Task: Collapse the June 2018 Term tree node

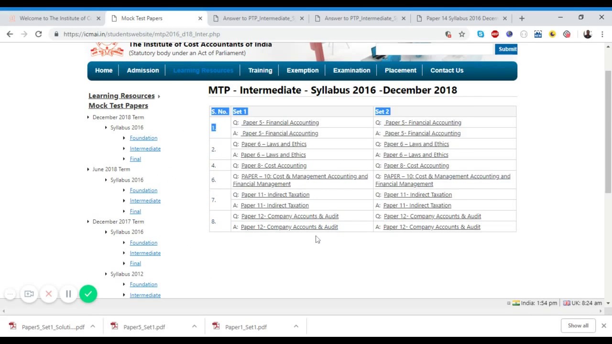Action: click(88, 169)
